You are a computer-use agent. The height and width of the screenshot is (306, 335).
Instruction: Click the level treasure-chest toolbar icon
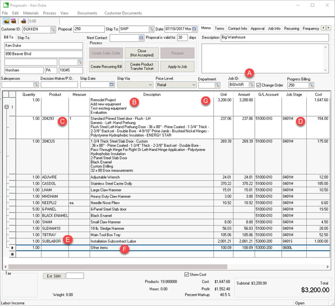tap(13, 21)
